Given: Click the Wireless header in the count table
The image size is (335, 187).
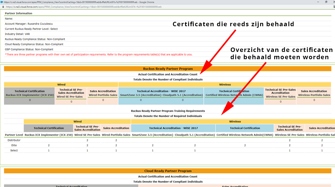Looking at the screenshot, I should (225, 84).
